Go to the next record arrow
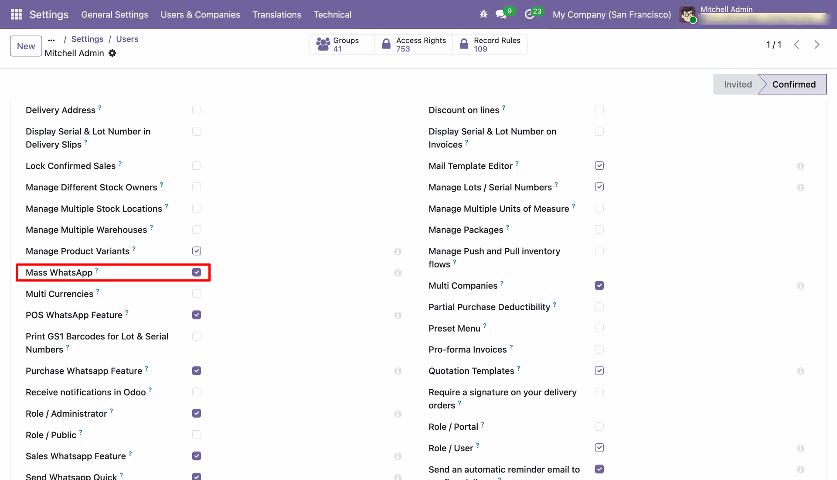Viewport: 837px width, 480px height. coord(817,45)
